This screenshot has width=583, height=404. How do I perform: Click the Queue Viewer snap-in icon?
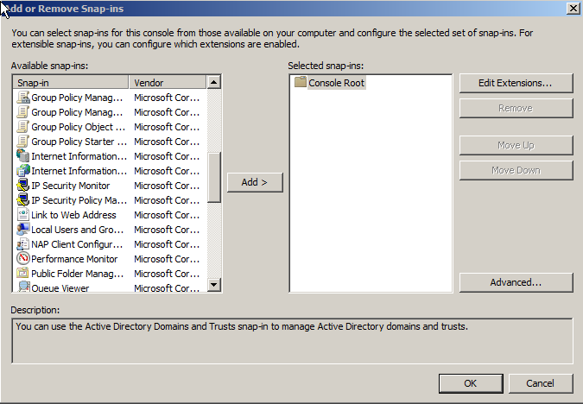point(23,287)
